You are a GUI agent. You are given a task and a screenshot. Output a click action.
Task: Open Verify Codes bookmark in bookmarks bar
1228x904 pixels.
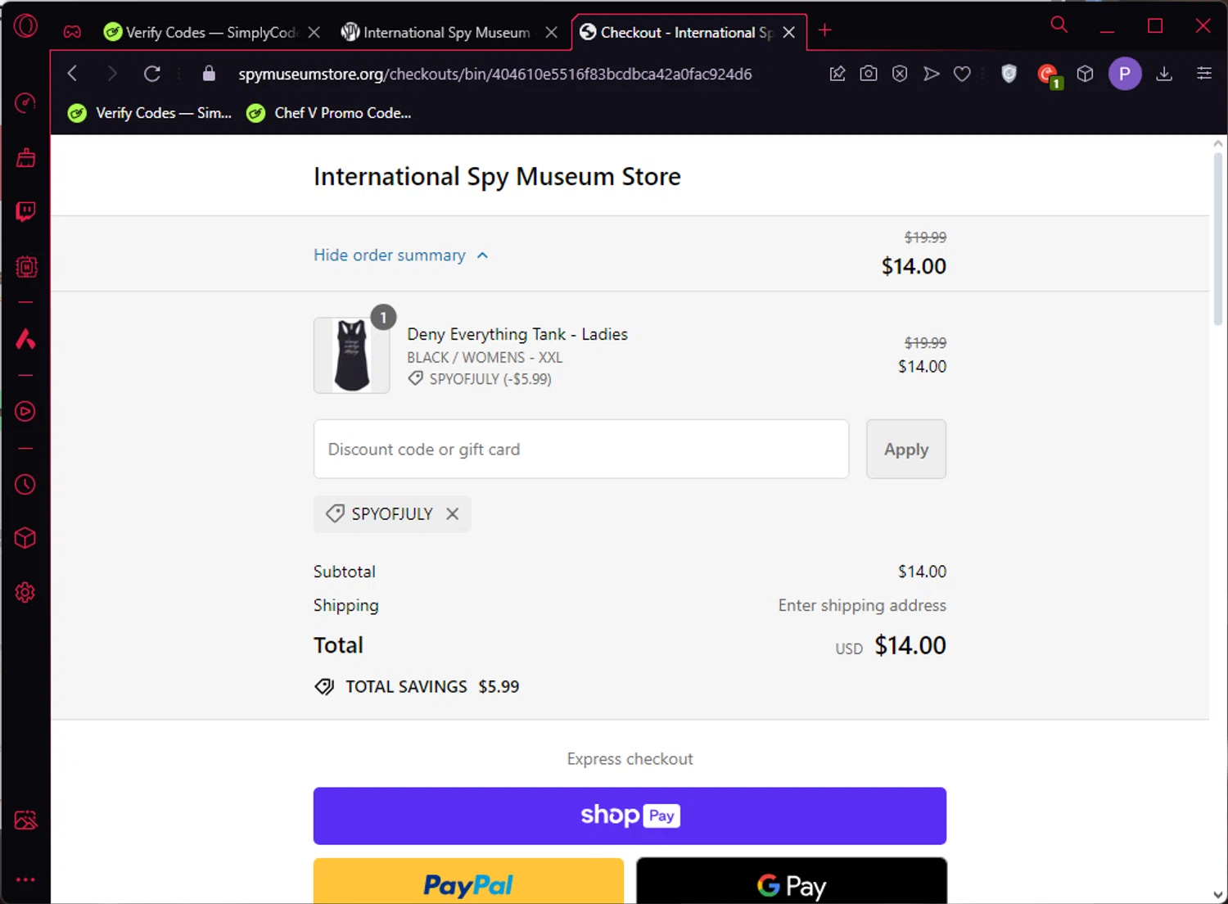pos(150,113)
